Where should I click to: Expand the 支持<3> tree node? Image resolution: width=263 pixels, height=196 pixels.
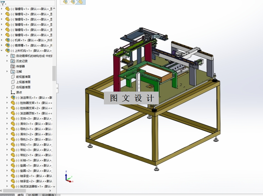pyautogui.click(x=7, y=118)
